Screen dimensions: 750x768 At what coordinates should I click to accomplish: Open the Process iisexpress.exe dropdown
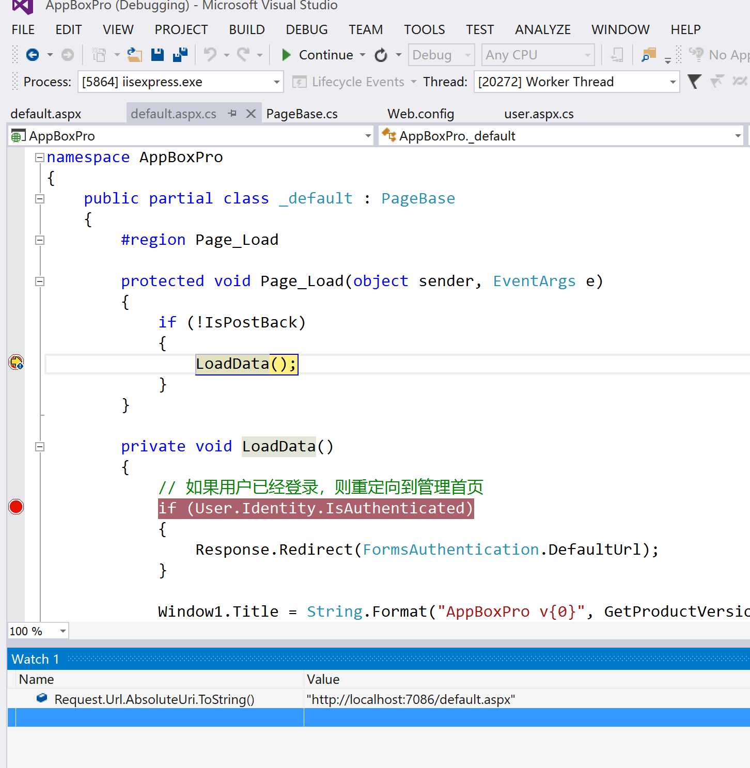coord(277,82)
